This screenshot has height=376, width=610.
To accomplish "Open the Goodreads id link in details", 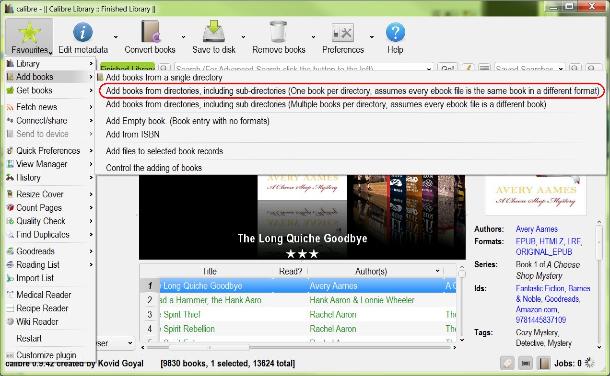I will [x=562, y=299].
